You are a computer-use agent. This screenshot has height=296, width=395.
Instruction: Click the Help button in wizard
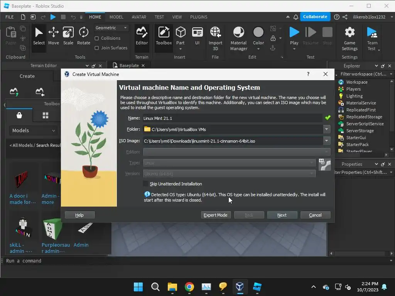tap(79, 215)
